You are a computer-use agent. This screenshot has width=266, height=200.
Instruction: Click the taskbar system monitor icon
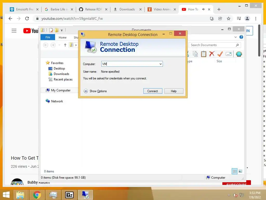pos(53,195)
